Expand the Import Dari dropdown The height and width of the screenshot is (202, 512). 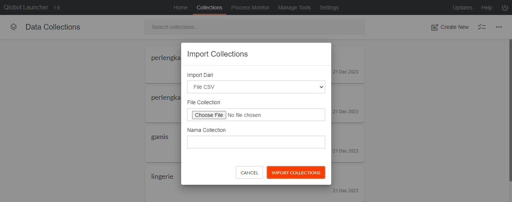coord(256,87)
